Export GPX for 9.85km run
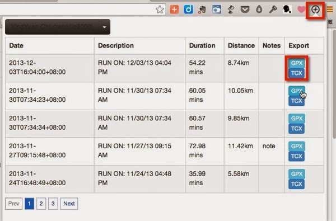This screenshot has height=221, width=336. point(297,119)
